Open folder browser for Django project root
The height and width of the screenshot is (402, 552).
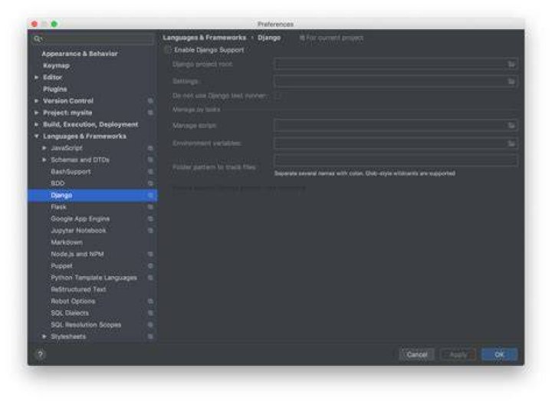pos(511,64)
